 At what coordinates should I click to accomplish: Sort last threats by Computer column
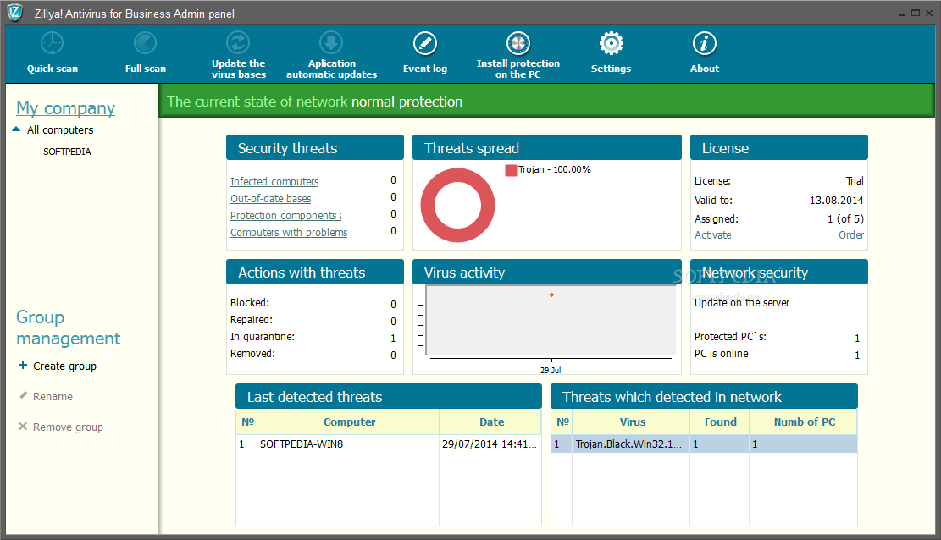(349, 422)
